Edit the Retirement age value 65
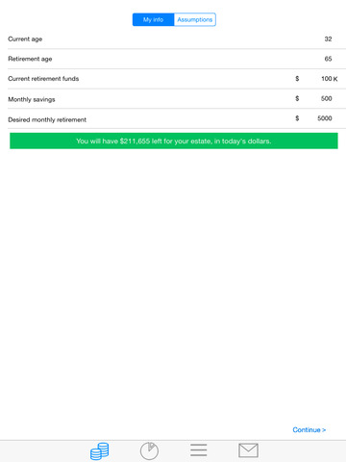Image resolution: width=346 pixels, height=462 pixels. tap(328, 59)
